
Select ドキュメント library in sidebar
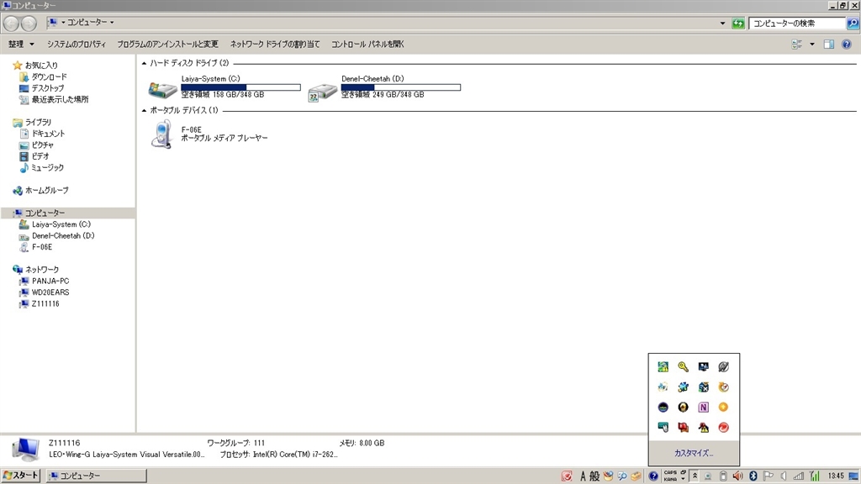(48, 134)
